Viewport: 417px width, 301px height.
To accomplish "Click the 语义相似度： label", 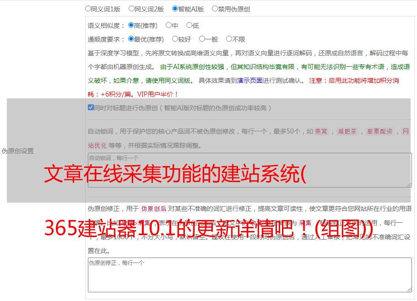I will coord(106,26).
